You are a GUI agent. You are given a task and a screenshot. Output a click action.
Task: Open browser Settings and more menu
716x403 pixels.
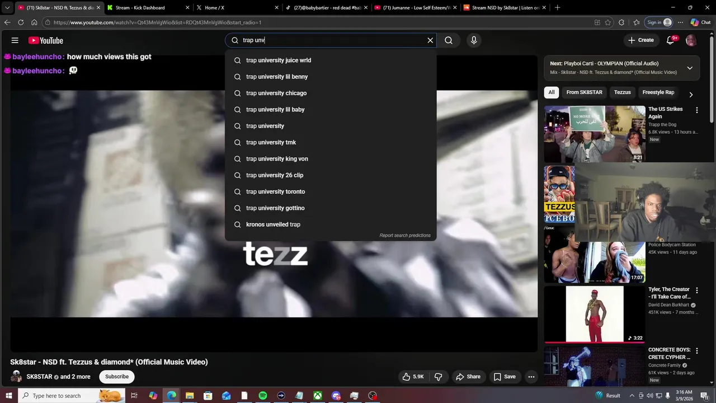(x=680, y=22)
